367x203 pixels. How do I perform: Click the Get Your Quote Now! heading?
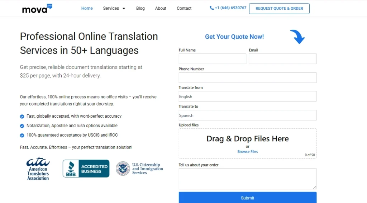pos(234,37)
